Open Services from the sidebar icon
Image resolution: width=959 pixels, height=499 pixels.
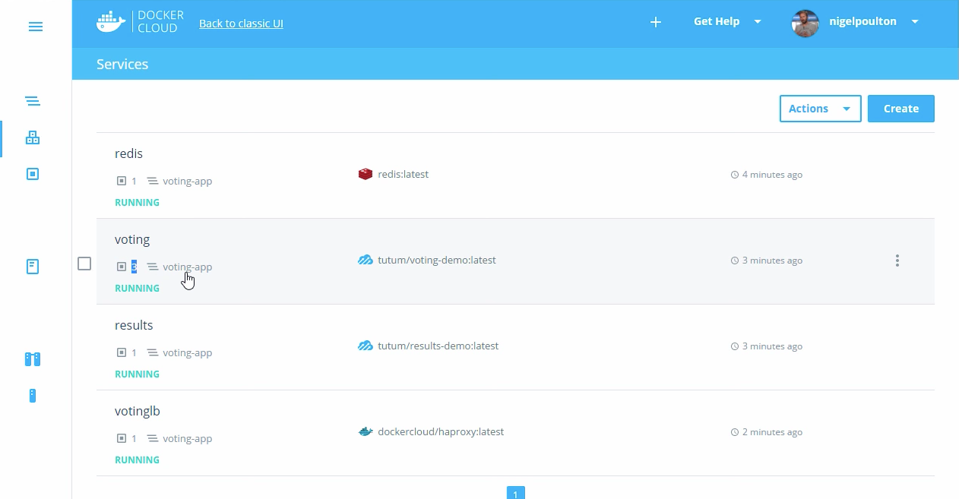pyautogui.click(x=32, y=137)
